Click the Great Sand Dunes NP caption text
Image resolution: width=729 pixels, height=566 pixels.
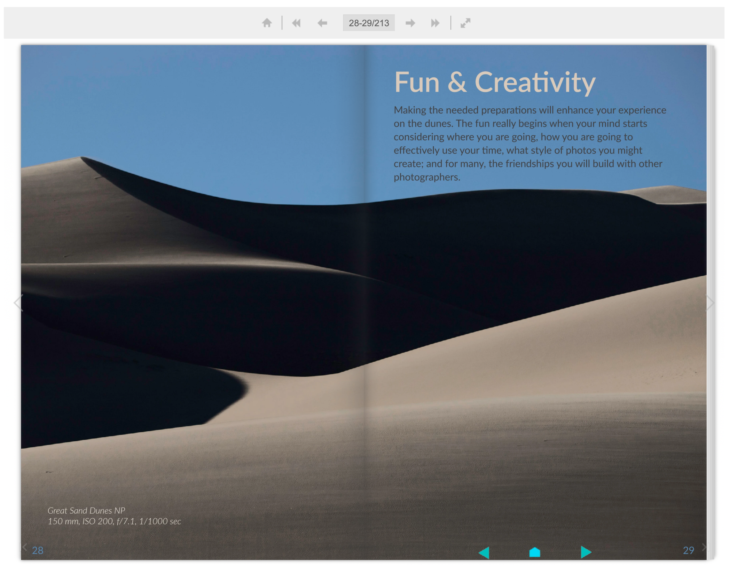(x=86, y=511)
